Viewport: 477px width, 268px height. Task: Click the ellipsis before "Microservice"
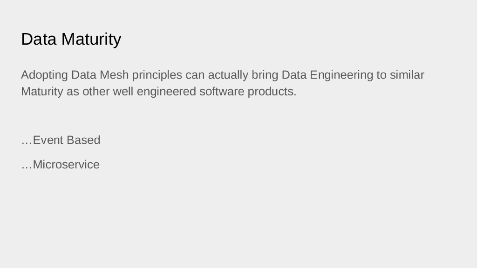tap(27, 166)
